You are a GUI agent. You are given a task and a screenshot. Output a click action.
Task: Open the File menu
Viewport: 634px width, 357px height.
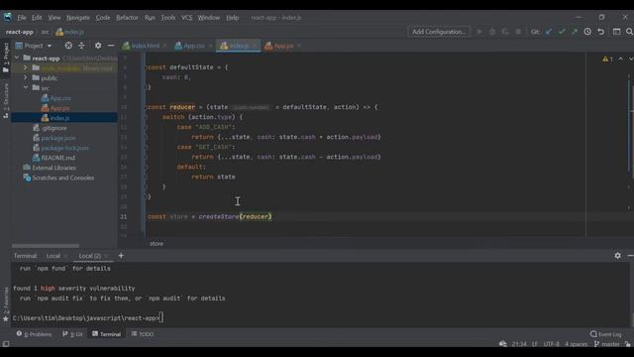(x=22, y=18)
